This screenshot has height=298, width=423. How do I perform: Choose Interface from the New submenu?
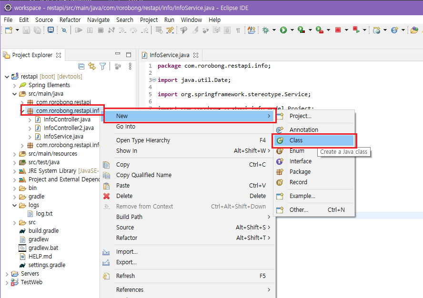314,161
